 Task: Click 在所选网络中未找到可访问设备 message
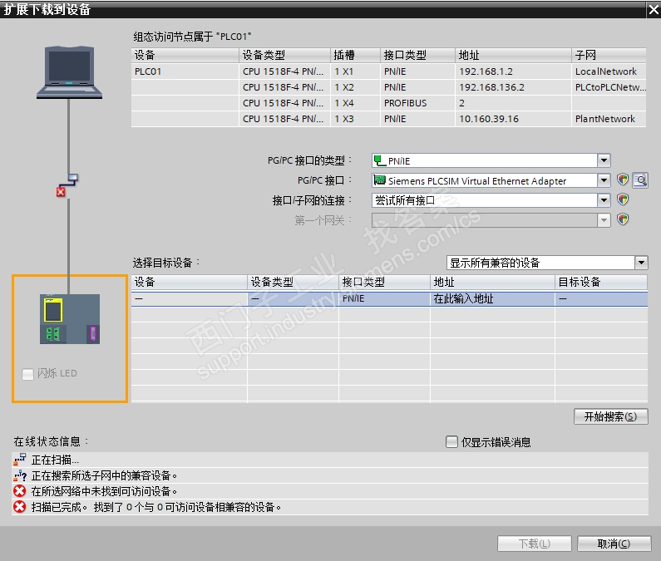[104, 491]
